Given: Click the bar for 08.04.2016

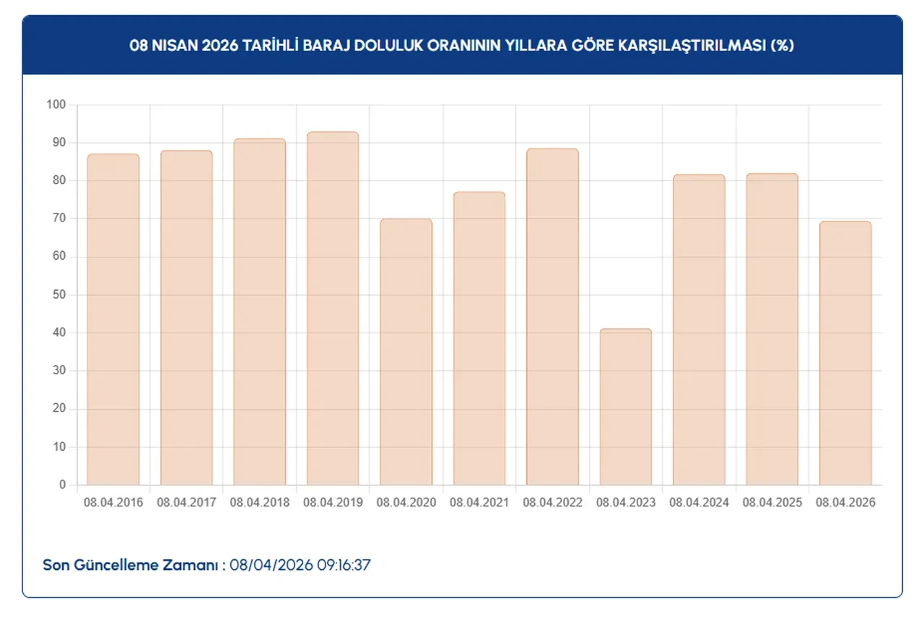Looking at the screenshot, I should [x=113, y=319].
